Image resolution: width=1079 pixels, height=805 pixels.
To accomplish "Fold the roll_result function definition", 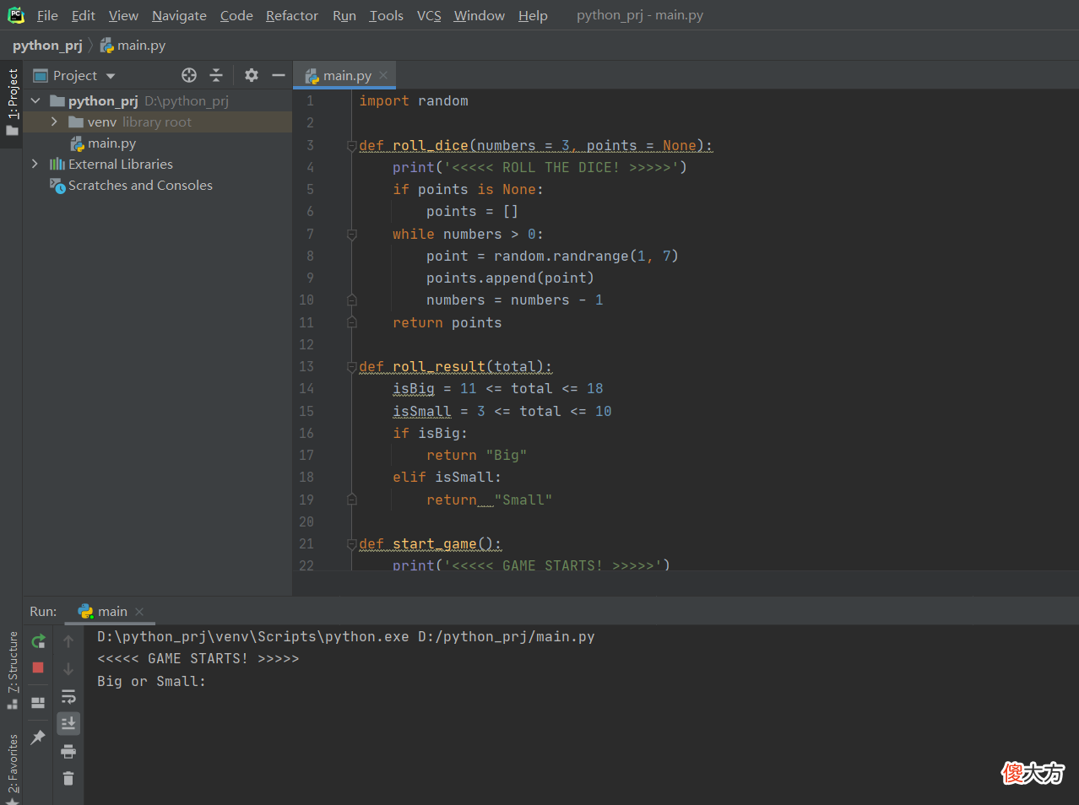I will (x=352, y=367).
